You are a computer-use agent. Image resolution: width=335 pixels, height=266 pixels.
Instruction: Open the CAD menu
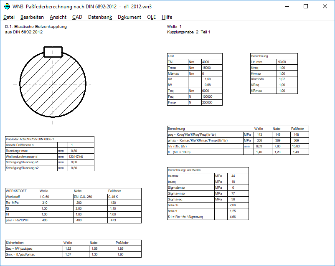(x=77, y=17)
